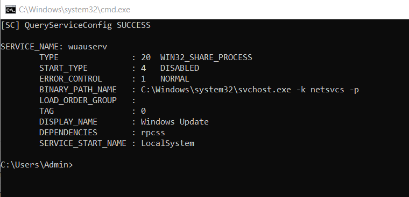
Task: Click the C:\Users\Admin> command prompt line
Action: (37, 165)
